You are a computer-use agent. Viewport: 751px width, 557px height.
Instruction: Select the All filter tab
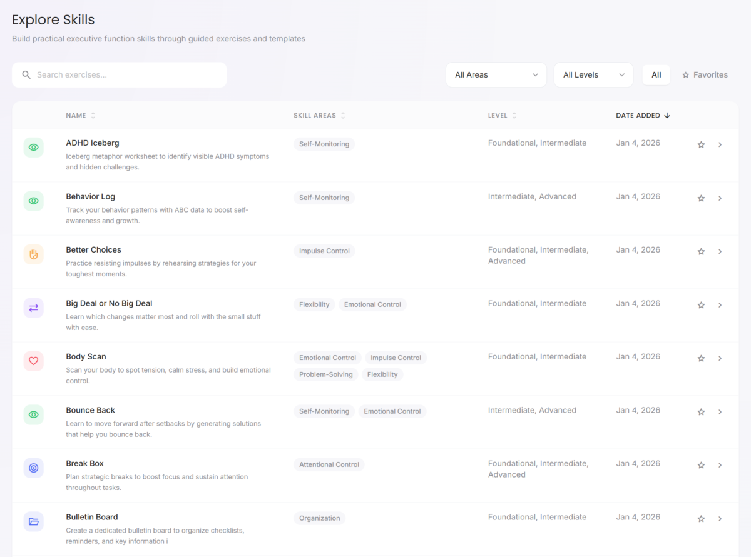click(x=656, y=75)
